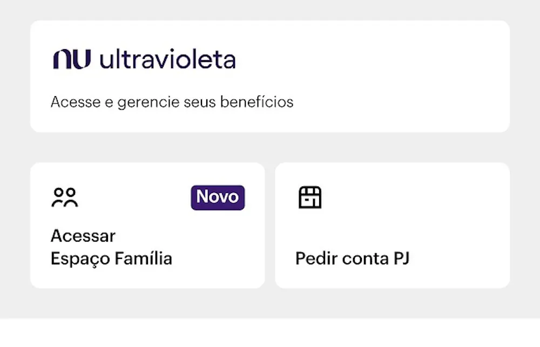
Task: Tap the purple Novo badge
Action: point(218,197)
